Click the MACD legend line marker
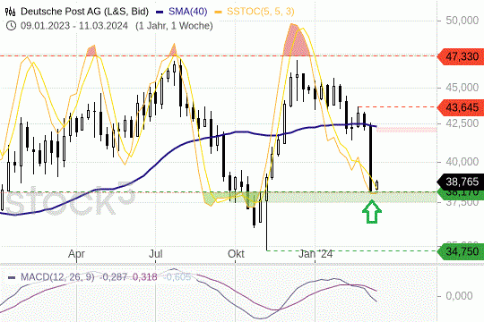Screen dimensions: 484x322 (x=12, y=277)
